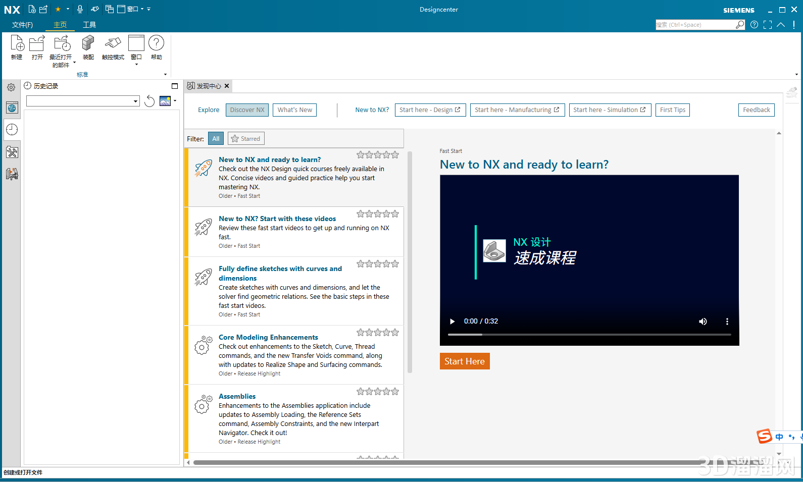803x482 pixels.
Task: Expand the Recently Opened Parts (最近打开的部件) dropdown
Action: [74, 63]
